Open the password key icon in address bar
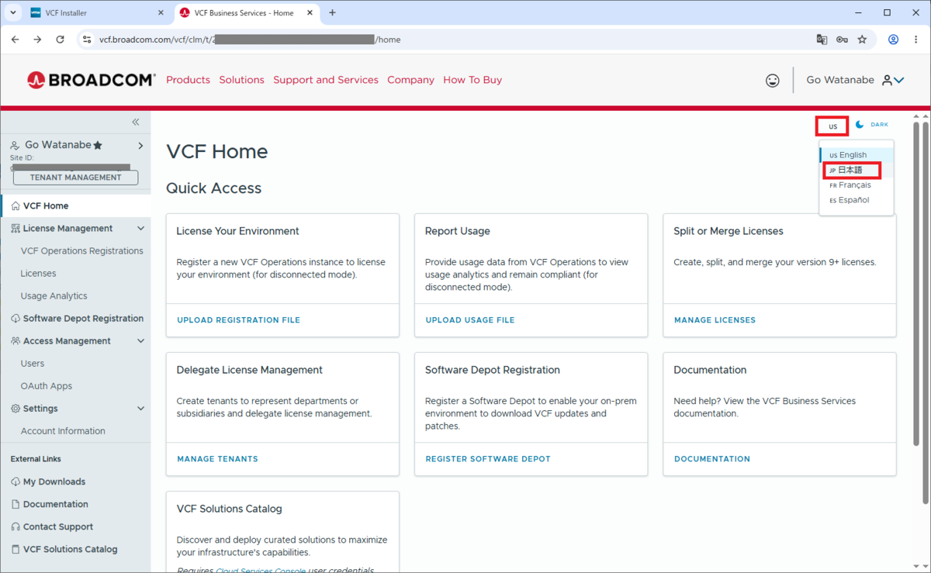Viewport: 931px width, 573px height. click(842, 40)
